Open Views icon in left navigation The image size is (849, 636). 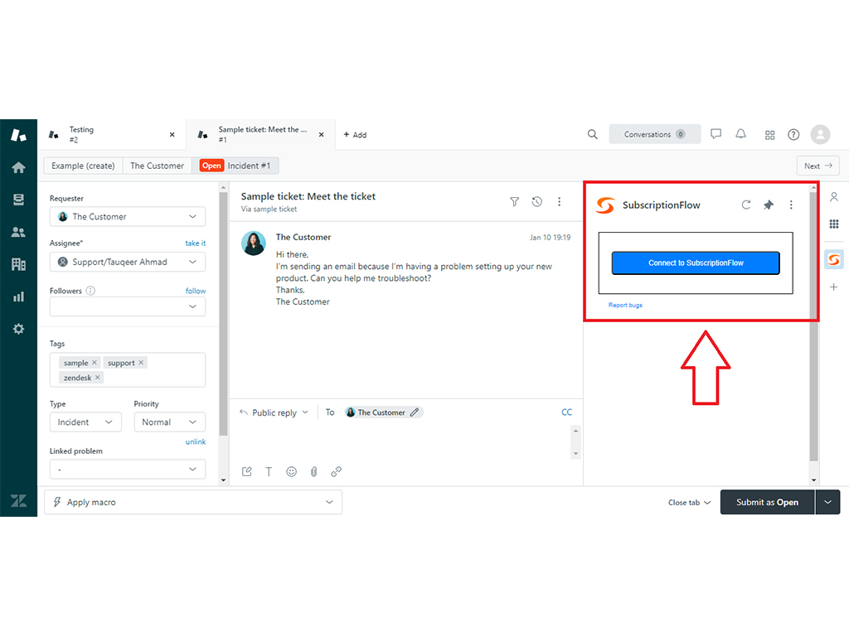(18, 200)
